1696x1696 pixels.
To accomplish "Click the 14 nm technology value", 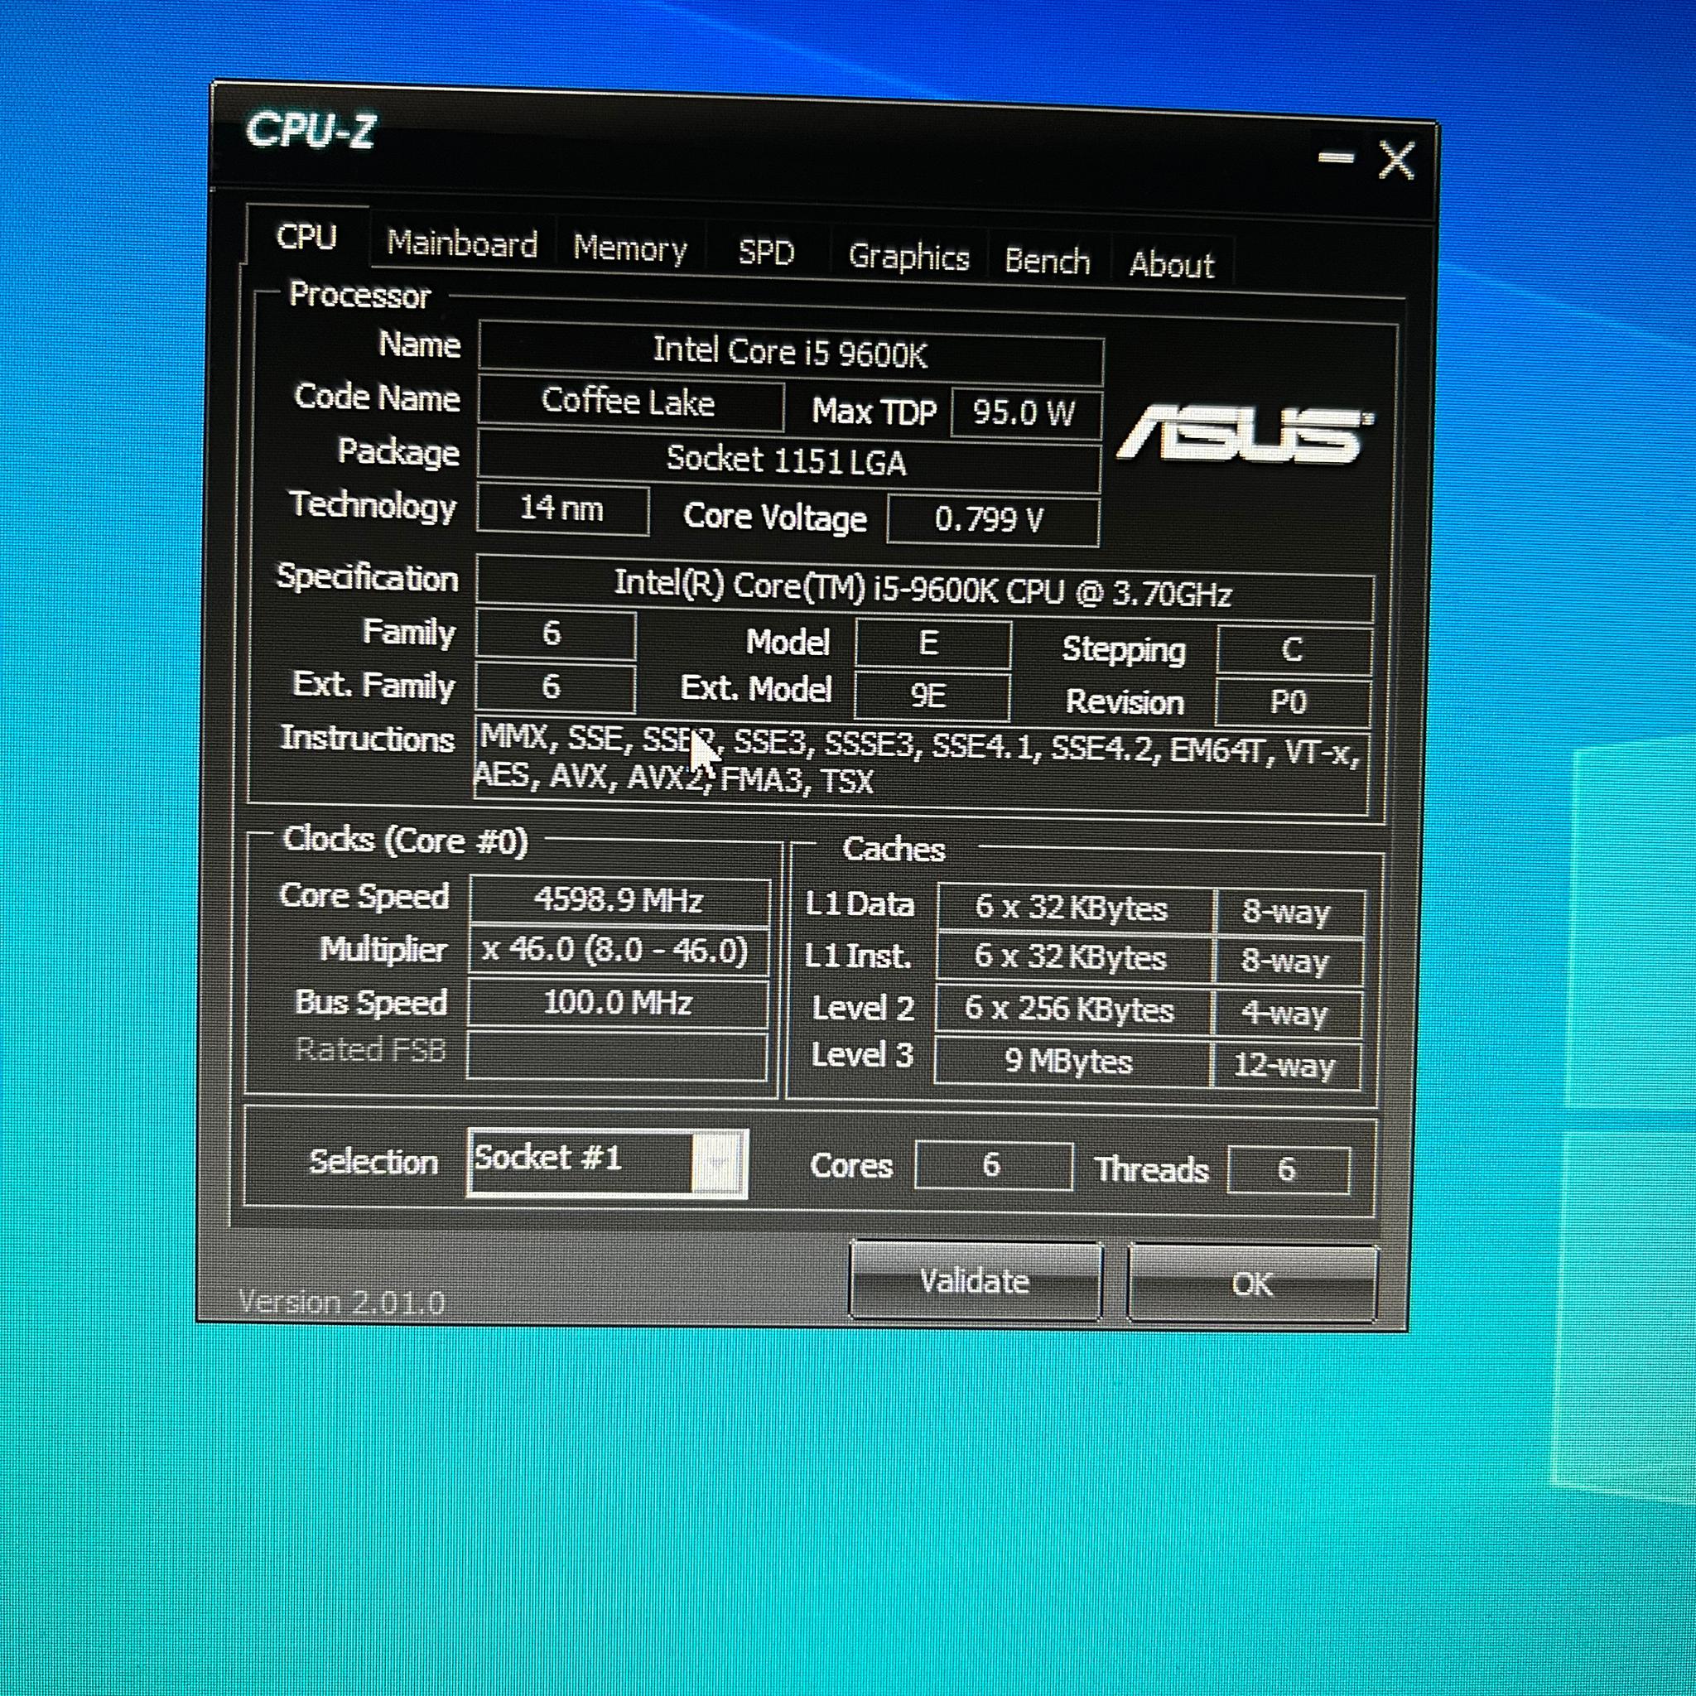I will [562, 508].
